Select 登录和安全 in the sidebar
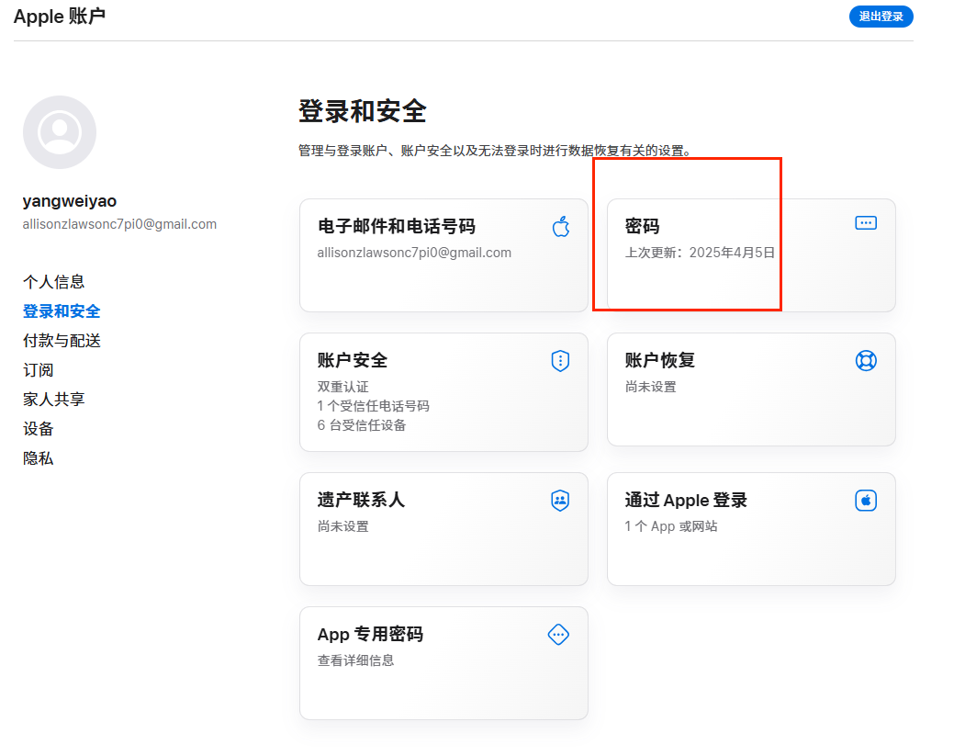This screenshot has width=965, height=756. click(62, 311)
